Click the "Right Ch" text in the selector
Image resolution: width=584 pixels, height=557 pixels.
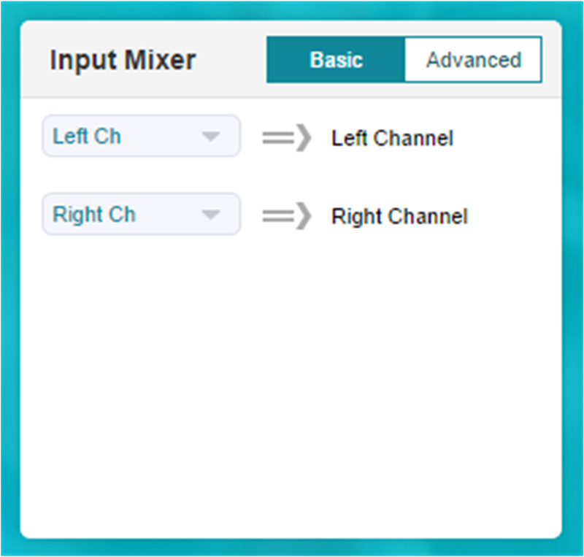click(94, 215)
